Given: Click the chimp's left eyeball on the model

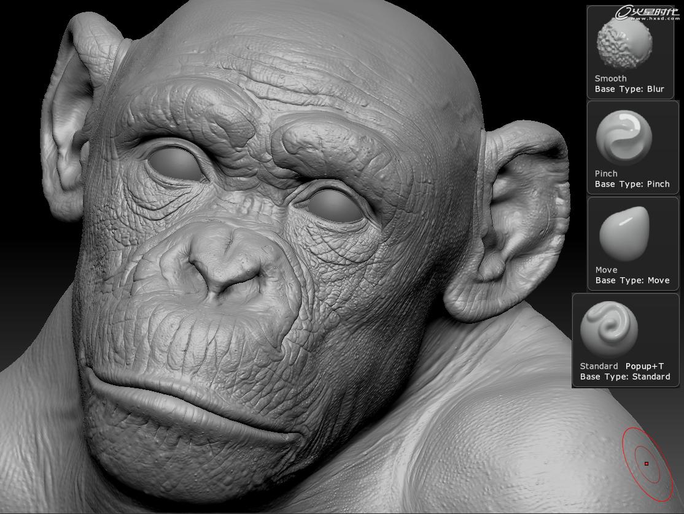Looking at the screenshot, I should (x=176, y=164).
